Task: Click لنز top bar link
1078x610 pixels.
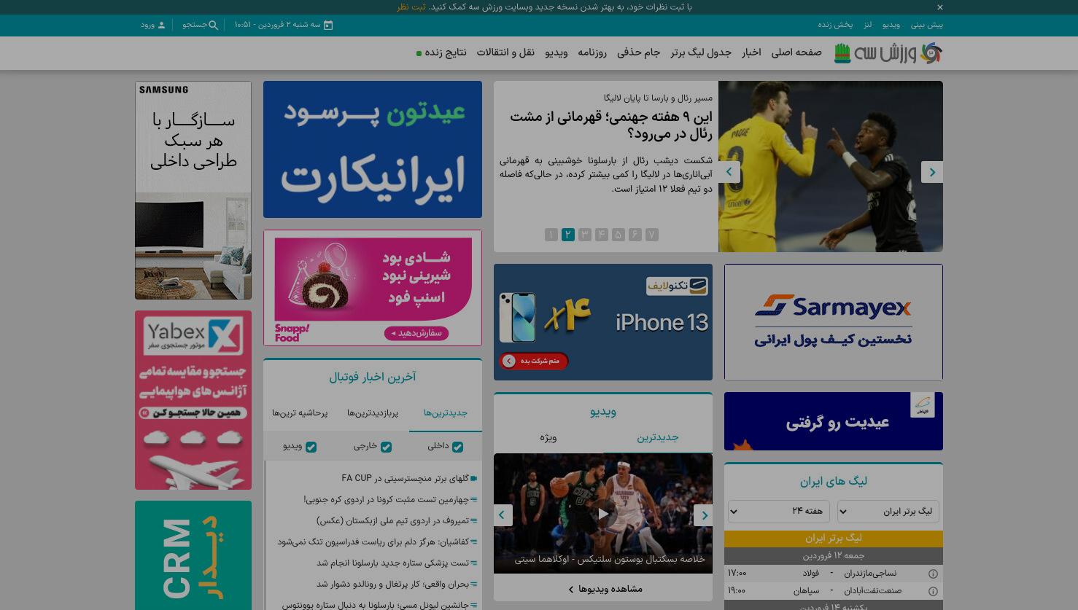Action: pyautogui.click(x=867, y=25)
